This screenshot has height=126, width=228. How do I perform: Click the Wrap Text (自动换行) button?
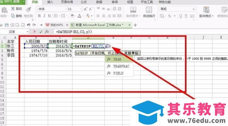pos(149,12)
